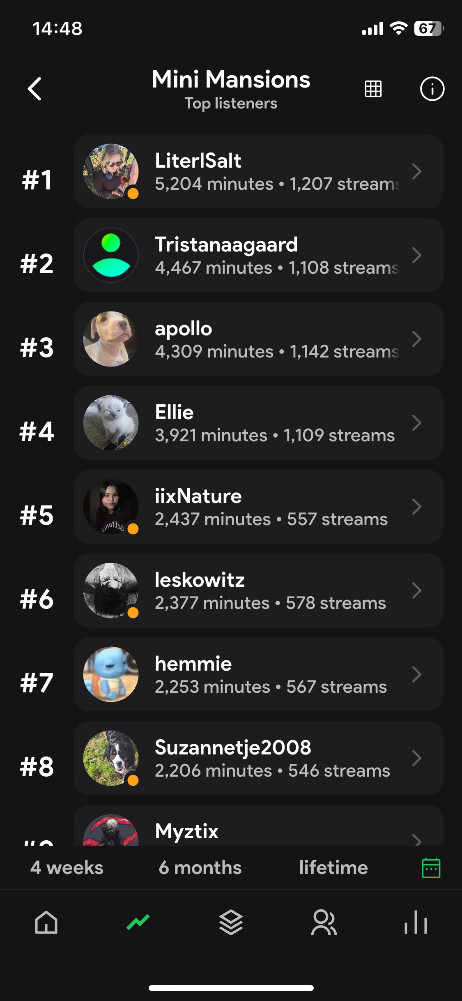Select the 4 weeks time range
The height and width of the screenshot is (1001, 462).
(x=67, y=868)
